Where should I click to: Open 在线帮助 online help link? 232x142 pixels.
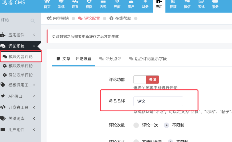tap(123, 18)
